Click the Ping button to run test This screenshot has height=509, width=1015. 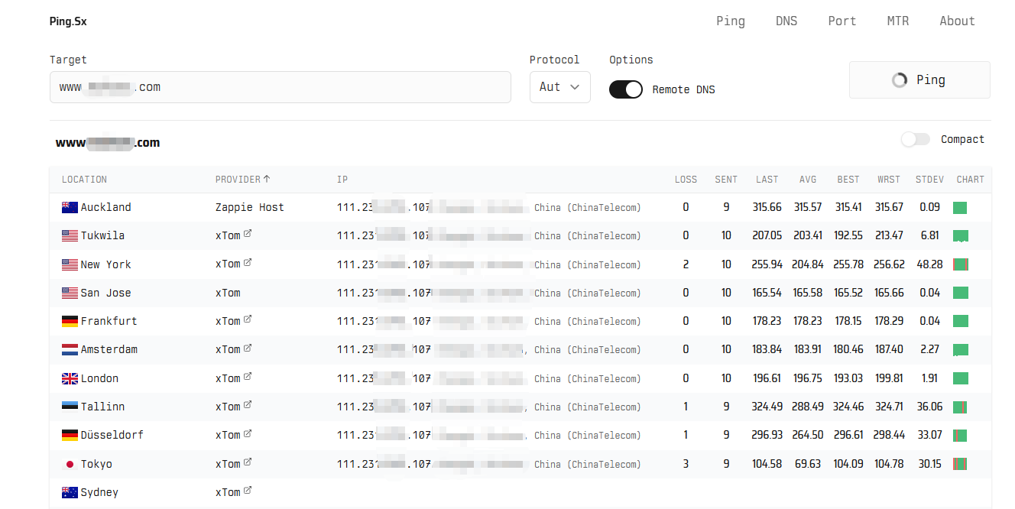(x=919, y=79)
